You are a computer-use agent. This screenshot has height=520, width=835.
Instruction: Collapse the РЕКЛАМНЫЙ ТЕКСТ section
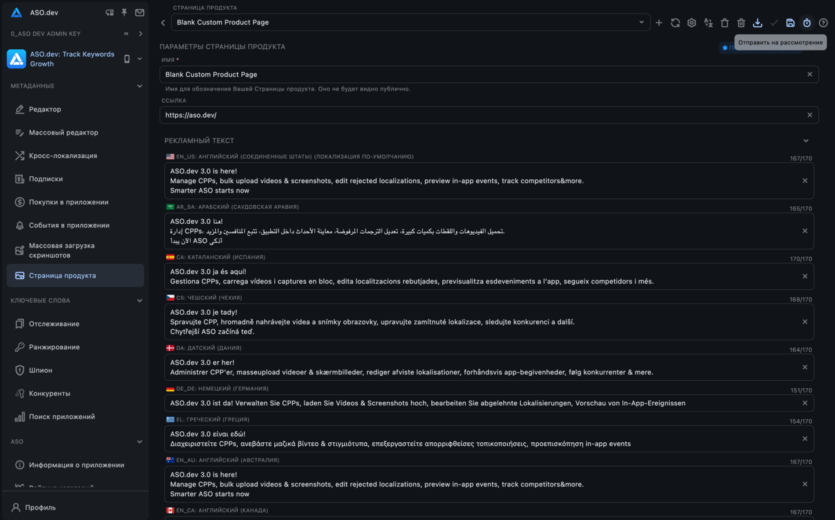click(x=806, y=140)
